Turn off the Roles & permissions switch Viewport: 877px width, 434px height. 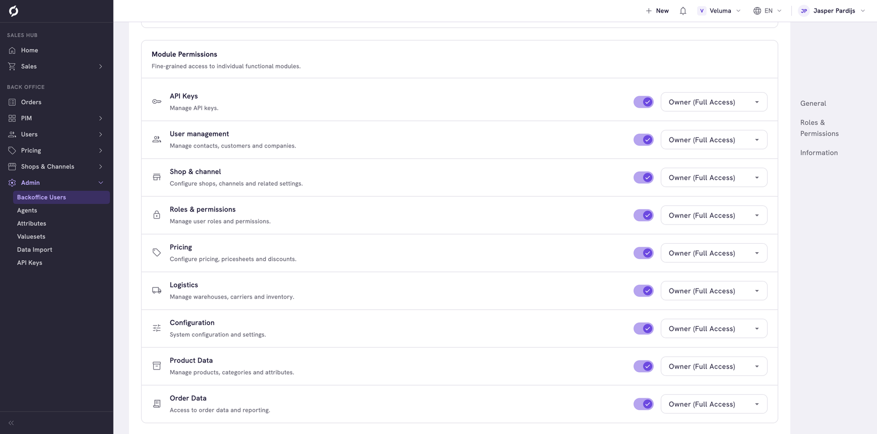pyautogui.click(x=644, y=215)
